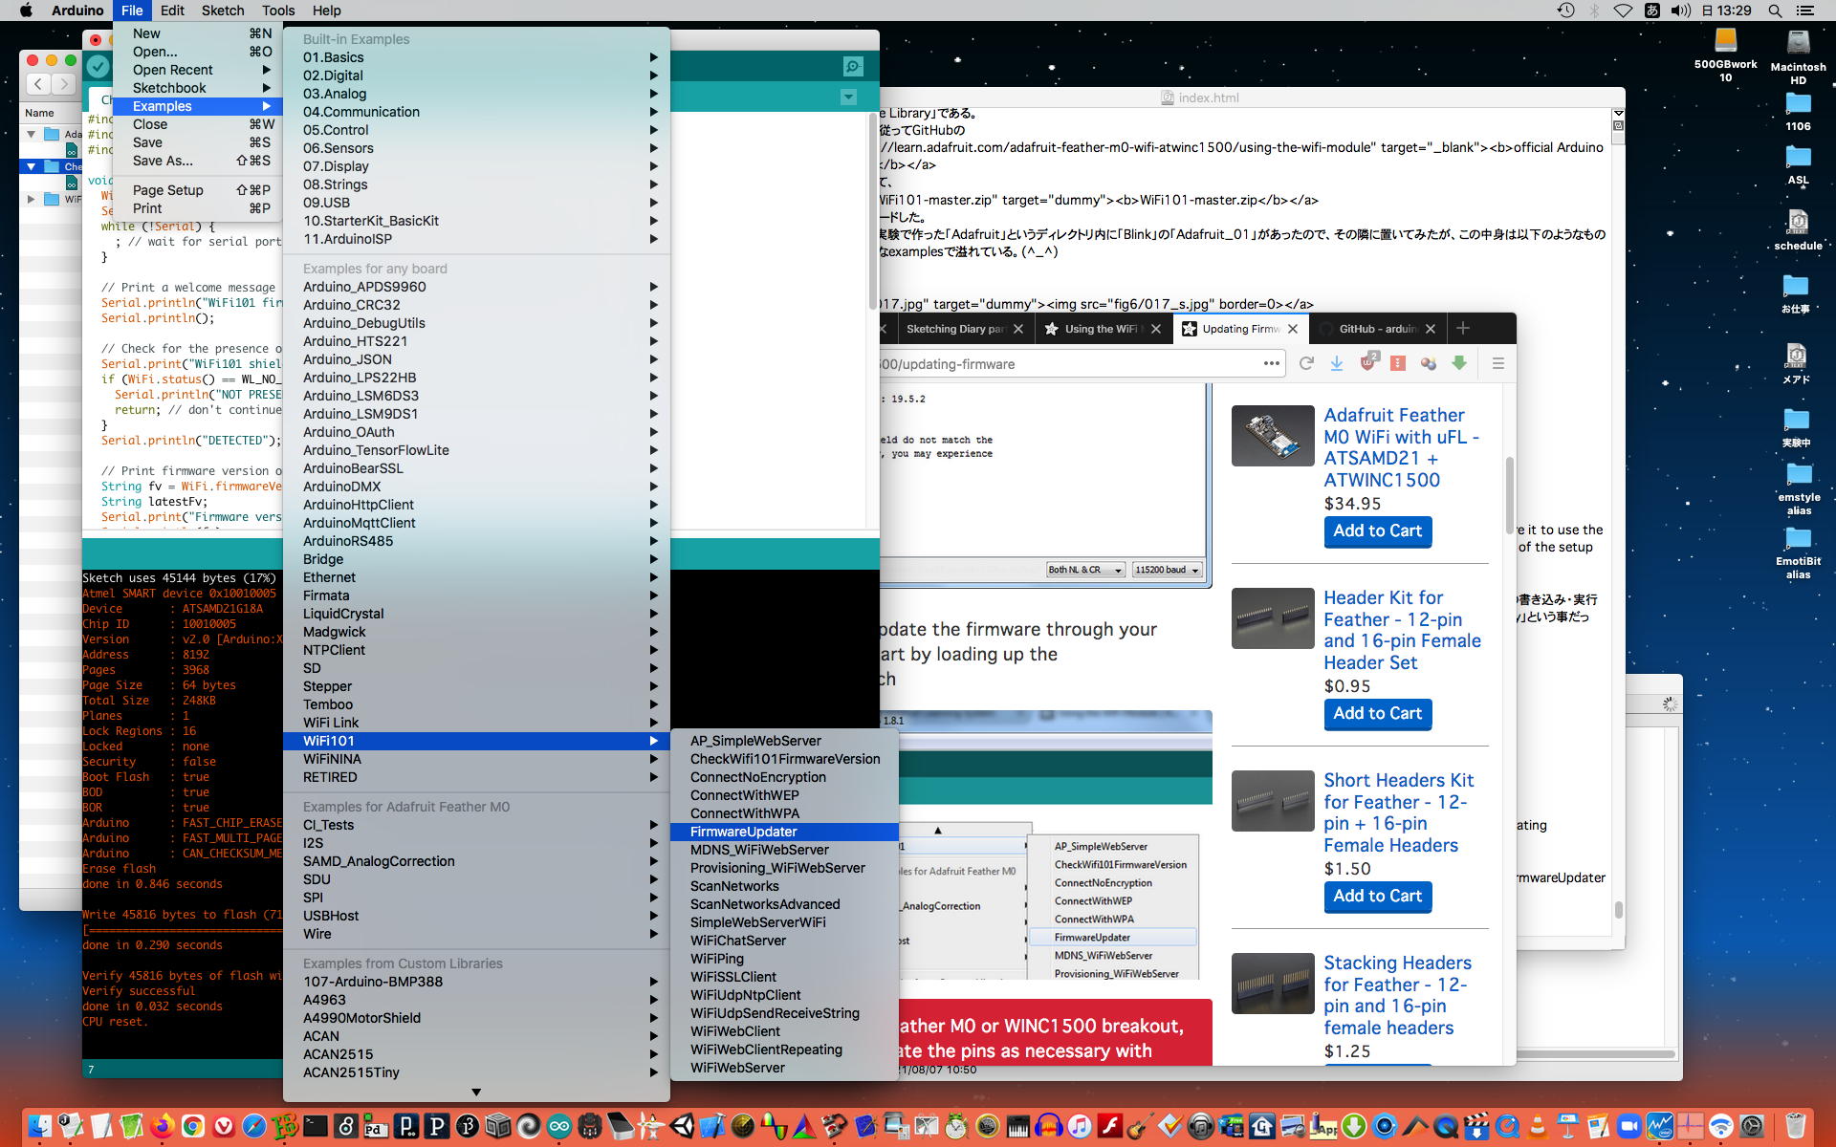Open a new Firefox tab
The image size is (1836, 1147).
pyautogui.click(x=1462, y=329)
